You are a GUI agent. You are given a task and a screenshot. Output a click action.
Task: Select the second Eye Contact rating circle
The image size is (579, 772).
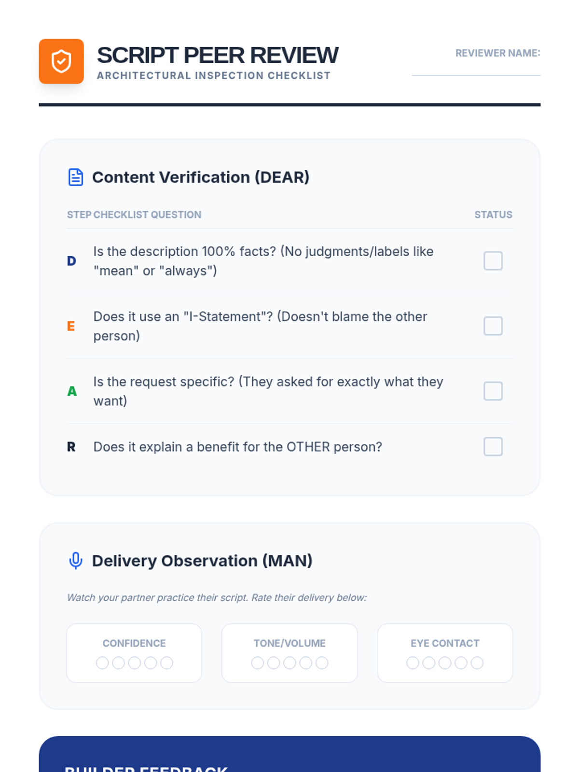428,663
